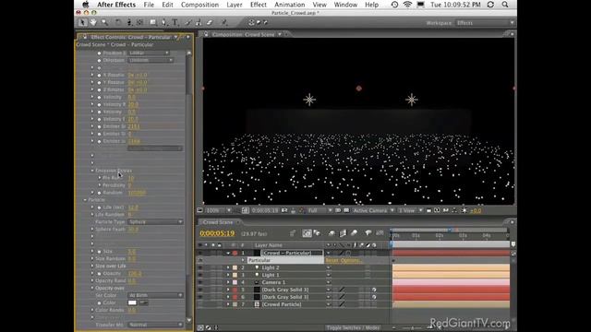Viewport: 591px width, 332px height.
Task: Expand the Crowd Particle layer properties
Action: [228, 304]
